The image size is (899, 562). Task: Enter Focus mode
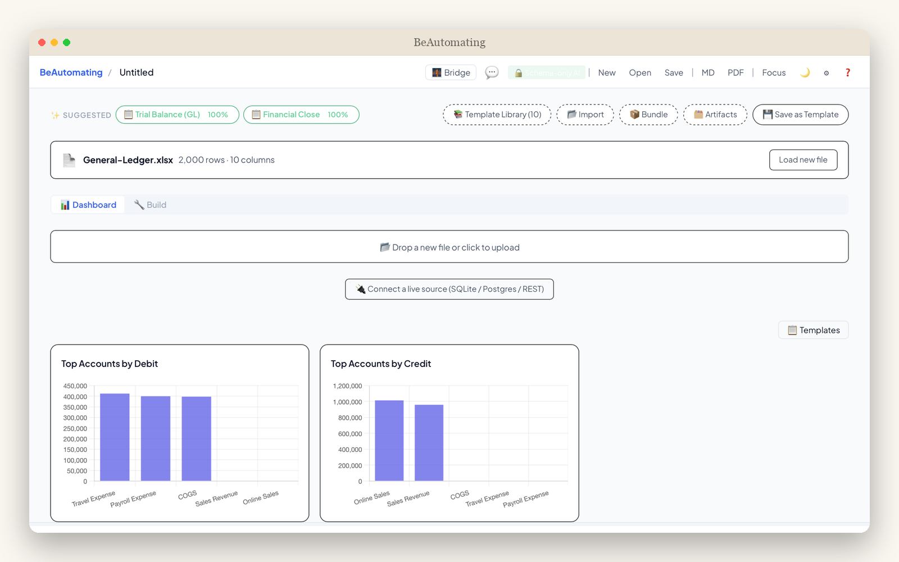(x=774, y=72)
